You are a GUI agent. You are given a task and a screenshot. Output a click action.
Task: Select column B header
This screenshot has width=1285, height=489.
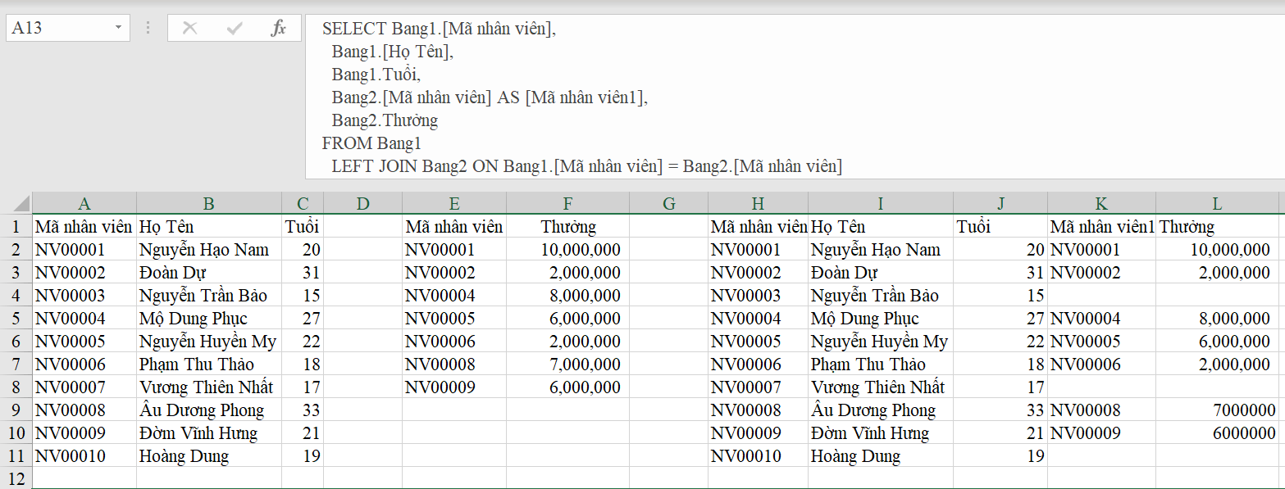(x=208, y=204)
